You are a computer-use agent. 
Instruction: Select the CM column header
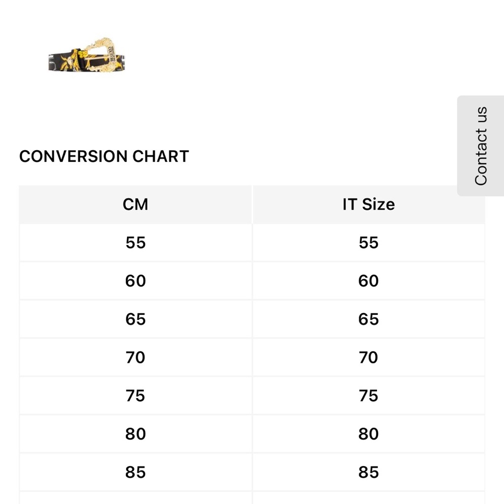135,205
